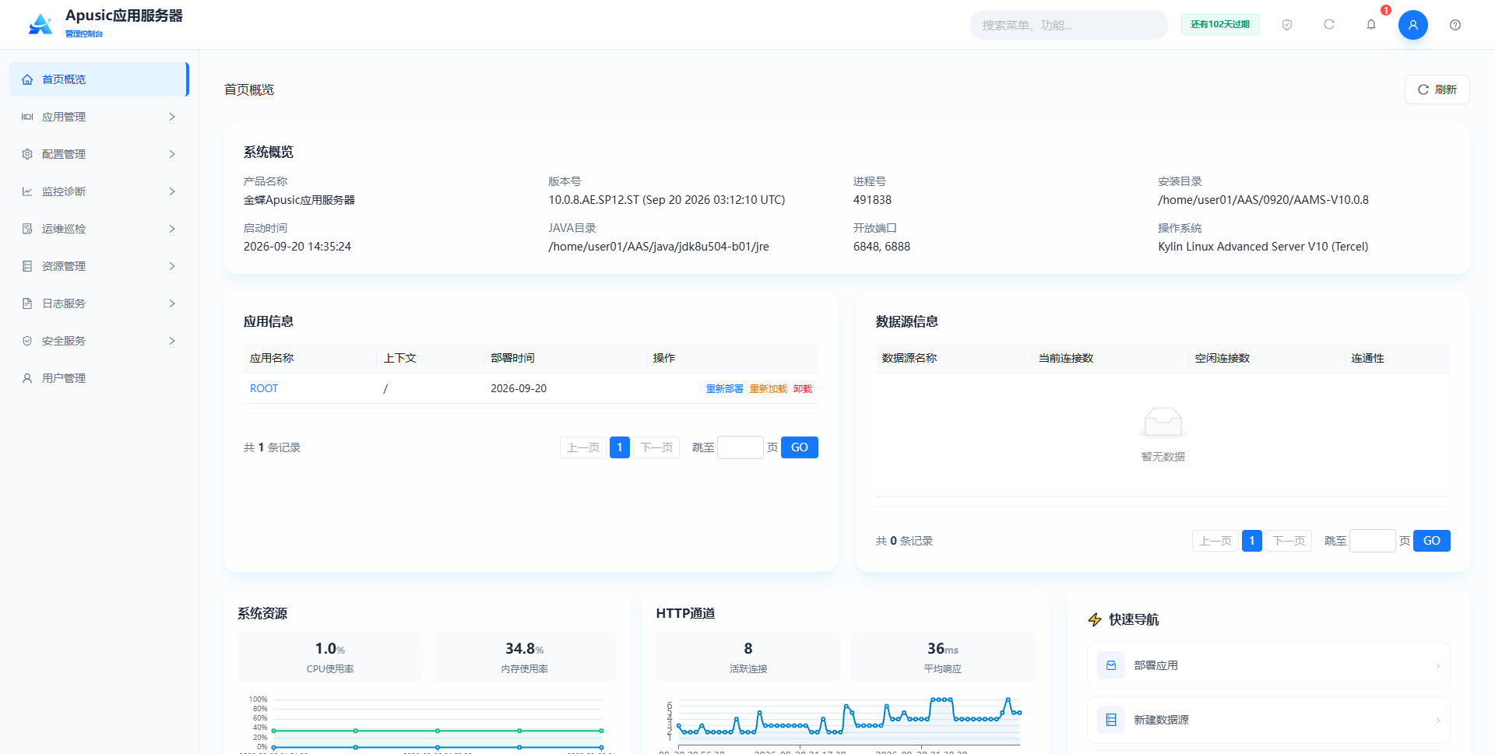This screenshot has height=754, width=1495.
Task: Open the user avatar menu
Action: pos(1413,25)
